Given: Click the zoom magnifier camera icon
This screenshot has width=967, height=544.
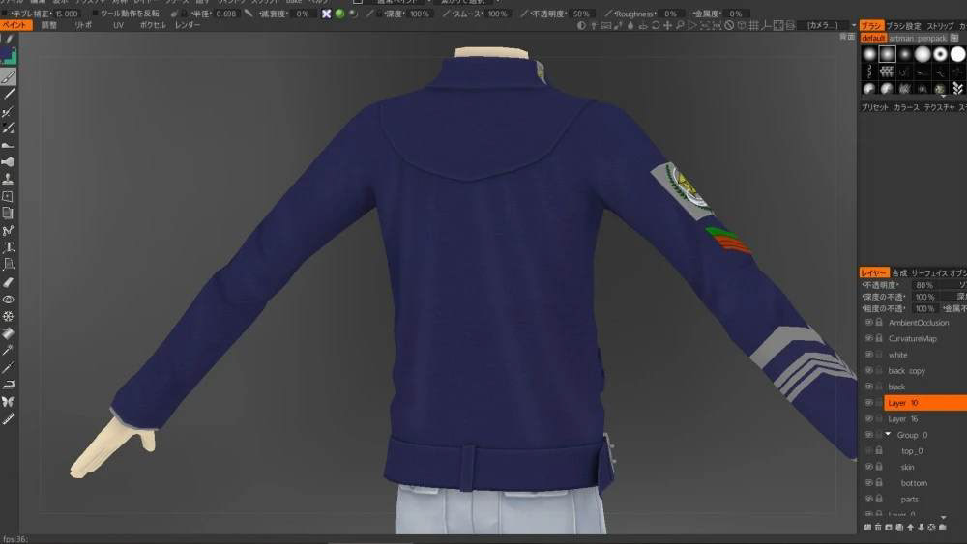Looking at the screenshot, I should [680, 25].
